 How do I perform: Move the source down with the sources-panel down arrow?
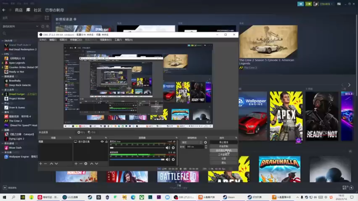pyautogui.click(x=97, y=163)
